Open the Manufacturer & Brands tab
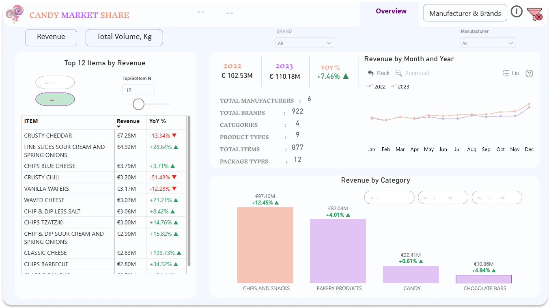This screenshot has height=308, width=551. 465,13
